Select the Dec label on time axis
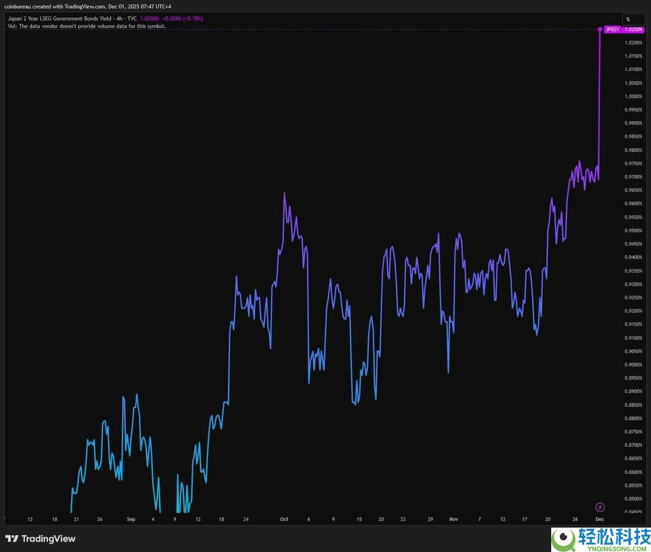651x552 pixels. pyautogui.click(x=599, y=519)
